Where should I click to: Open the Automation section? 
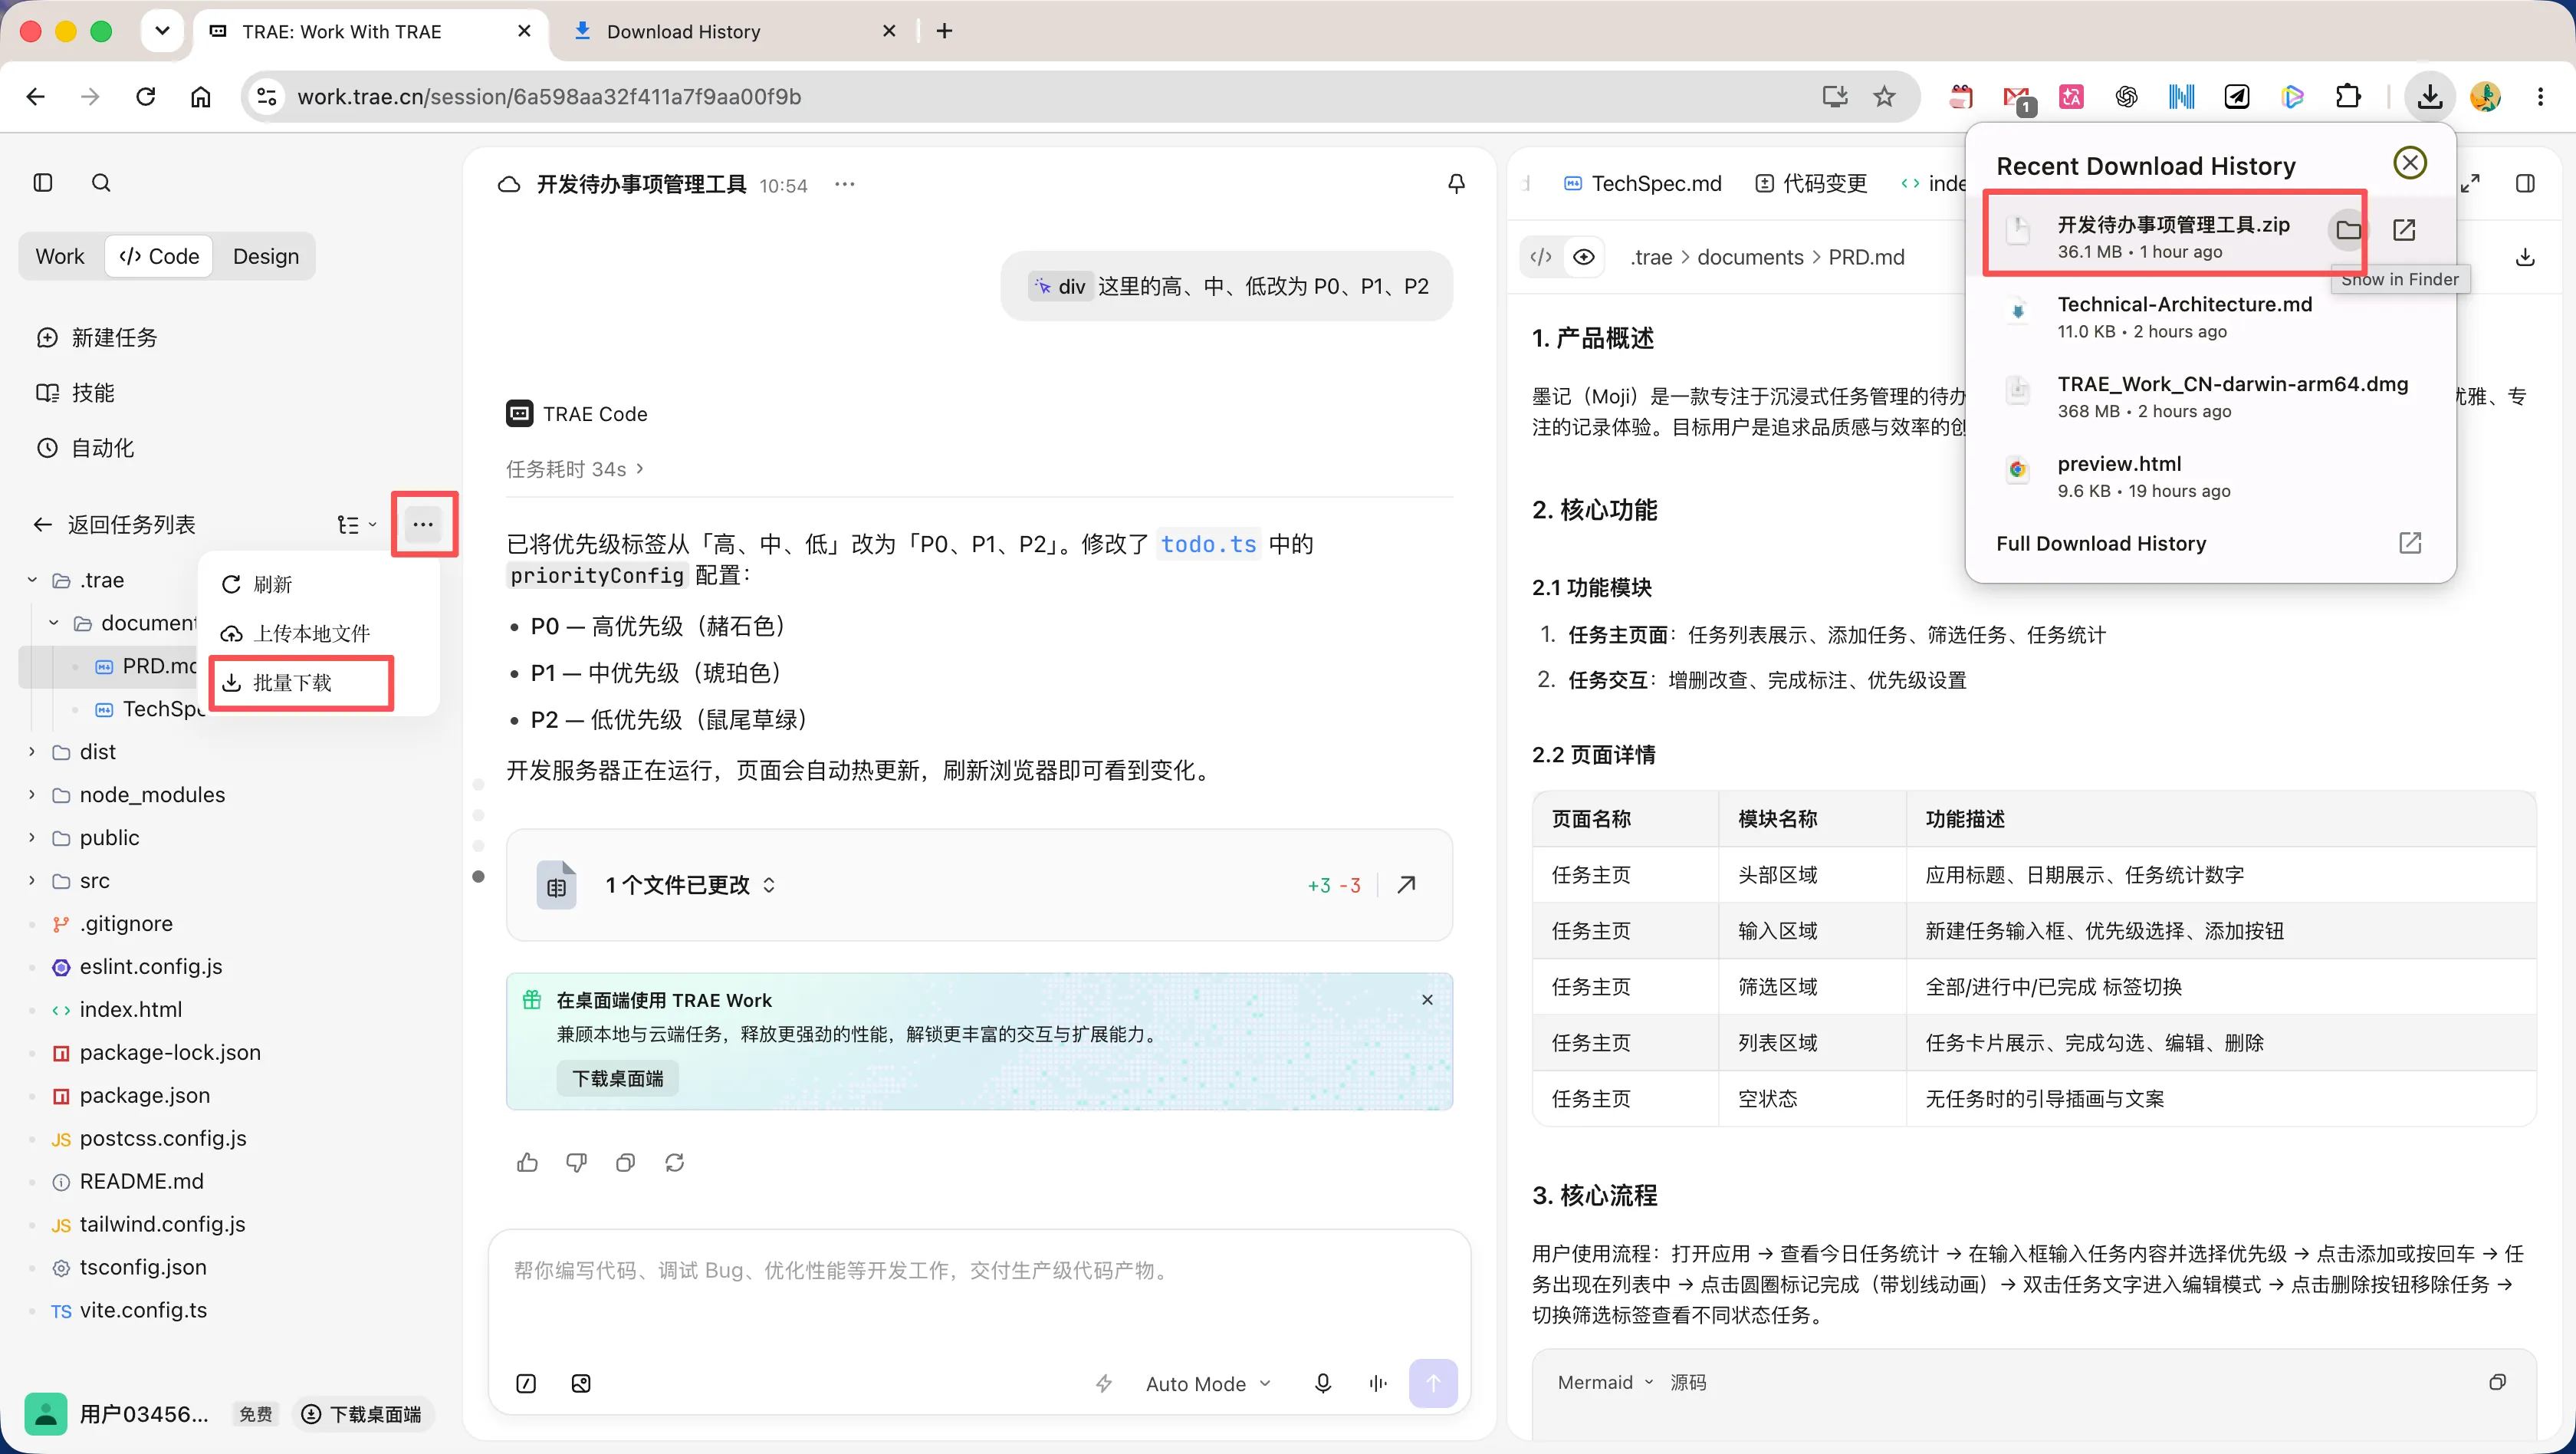pyautogui.click(x=86, y=448)
